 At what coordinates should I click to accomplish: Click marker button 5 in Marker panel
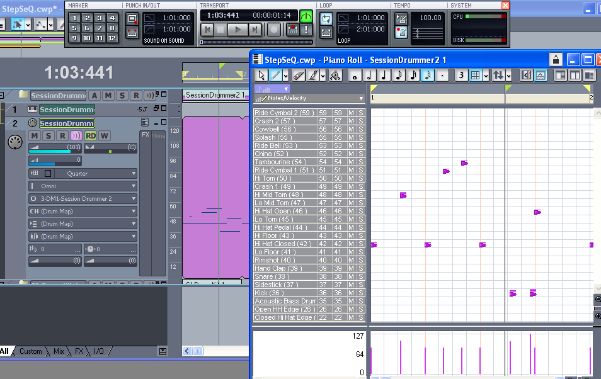tap(75, 28)
